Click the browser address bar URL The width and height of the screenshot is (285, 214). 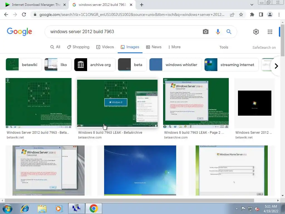(132, 14)
